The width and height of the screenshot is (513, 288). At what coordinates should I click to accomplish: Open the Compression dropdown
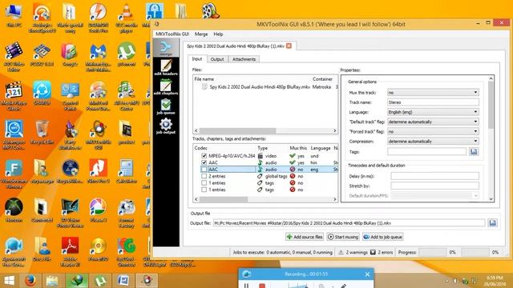[433, 142]
